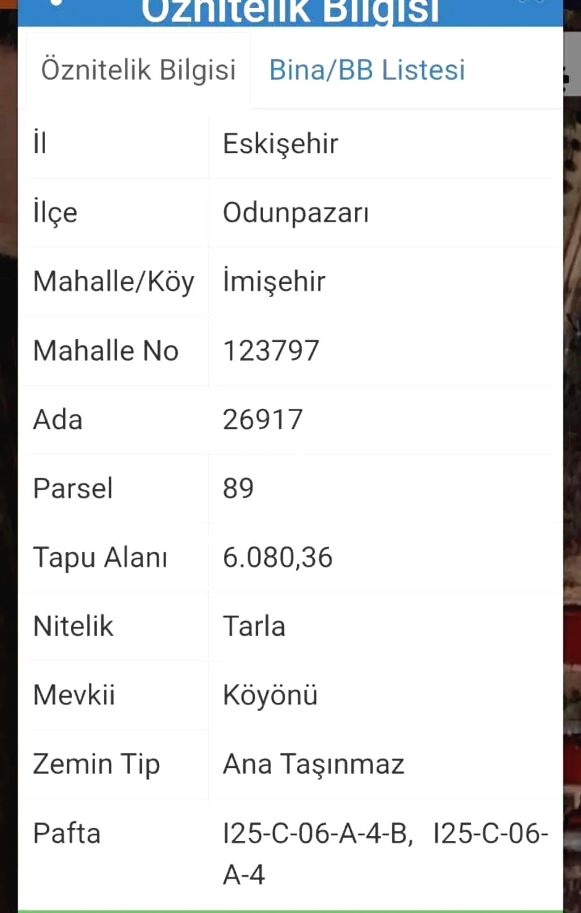Screen dimensions: 581x913
Task: Click Tapu Alanı value 6.080,36
Action: coord(278,557)
